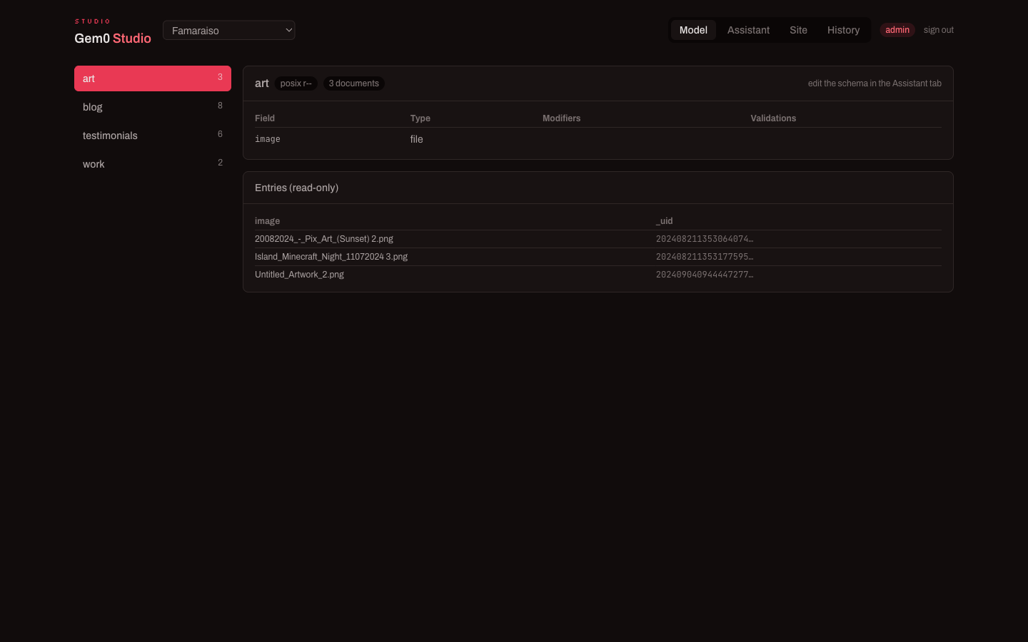Screen dimensions: 1028x642
Task: Click uid 202408211353064074…
Action: (705, 239)
